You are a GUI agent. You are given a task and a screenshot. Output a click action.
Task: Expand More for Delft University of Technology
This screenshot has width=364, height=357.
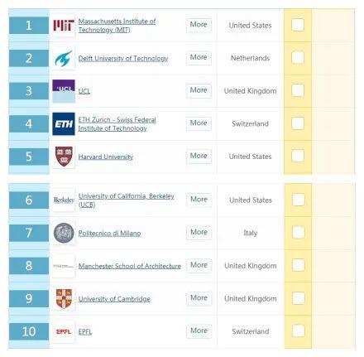[199, 58]
